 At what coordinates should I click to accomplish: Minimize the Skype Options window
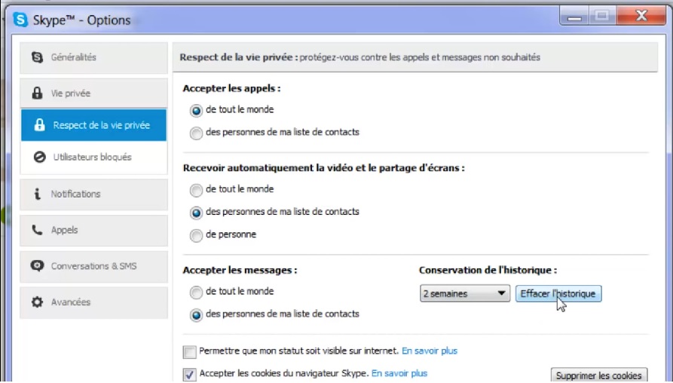[574, 17]
